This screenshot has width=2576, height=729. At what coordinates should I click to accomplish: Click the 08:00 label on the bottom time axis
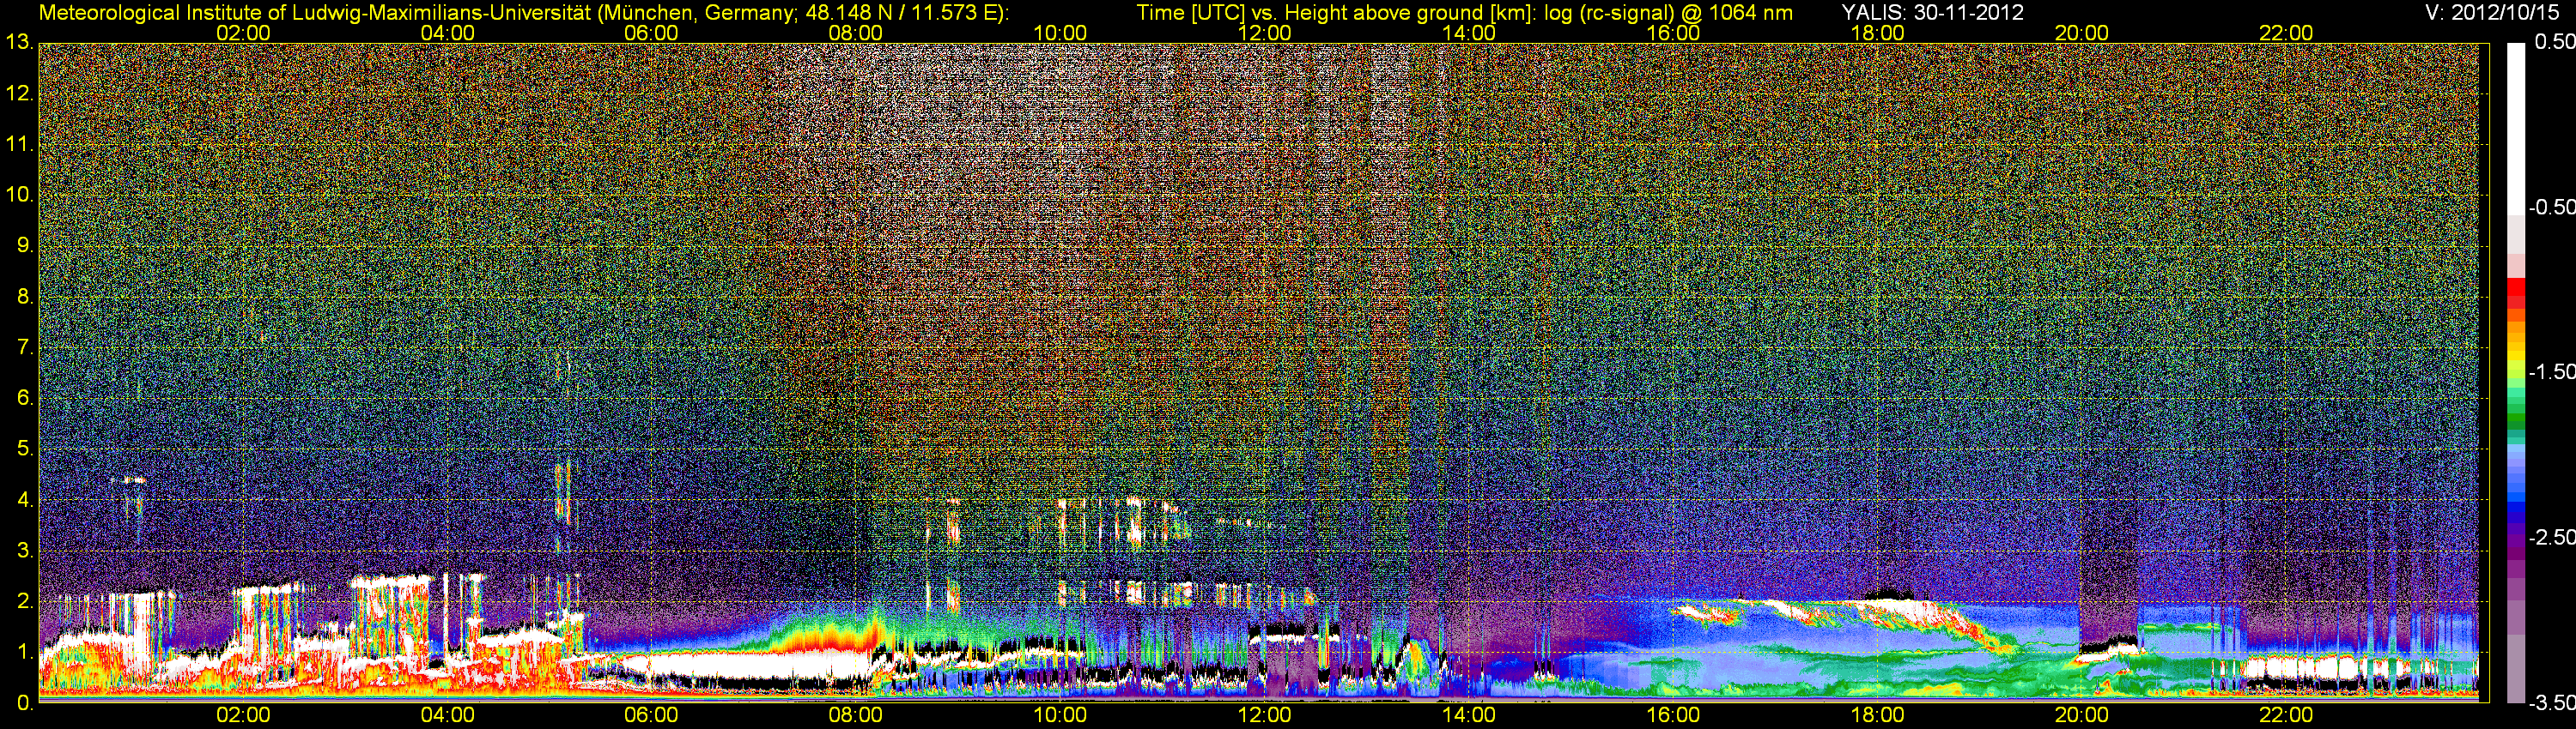pyautogui.click(x=856, y=715)
